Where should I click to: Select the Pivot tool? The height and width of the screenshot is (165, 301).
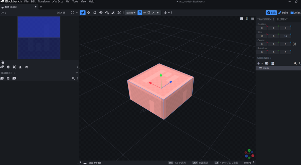tap(101, 13)
